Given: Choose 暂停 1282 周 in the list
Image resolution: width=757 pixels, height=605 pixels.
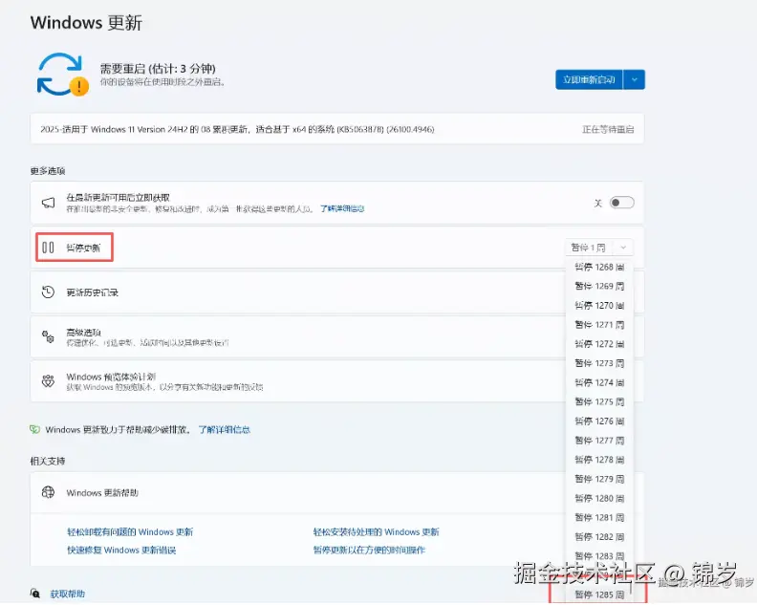Looking at the screenshot, I should point(599,537).
